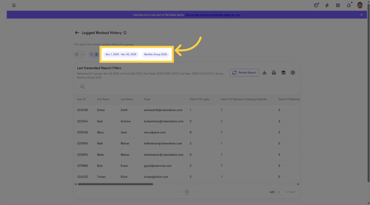Sort by Total # Of Logins column

click(200, 99)
